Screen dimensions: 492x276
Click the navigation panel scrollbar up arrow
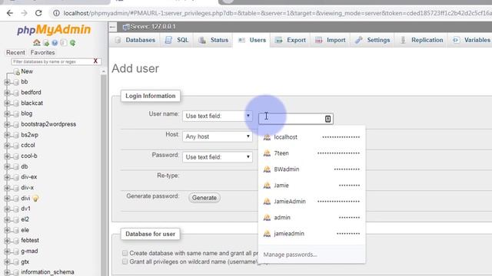point(104,71)
